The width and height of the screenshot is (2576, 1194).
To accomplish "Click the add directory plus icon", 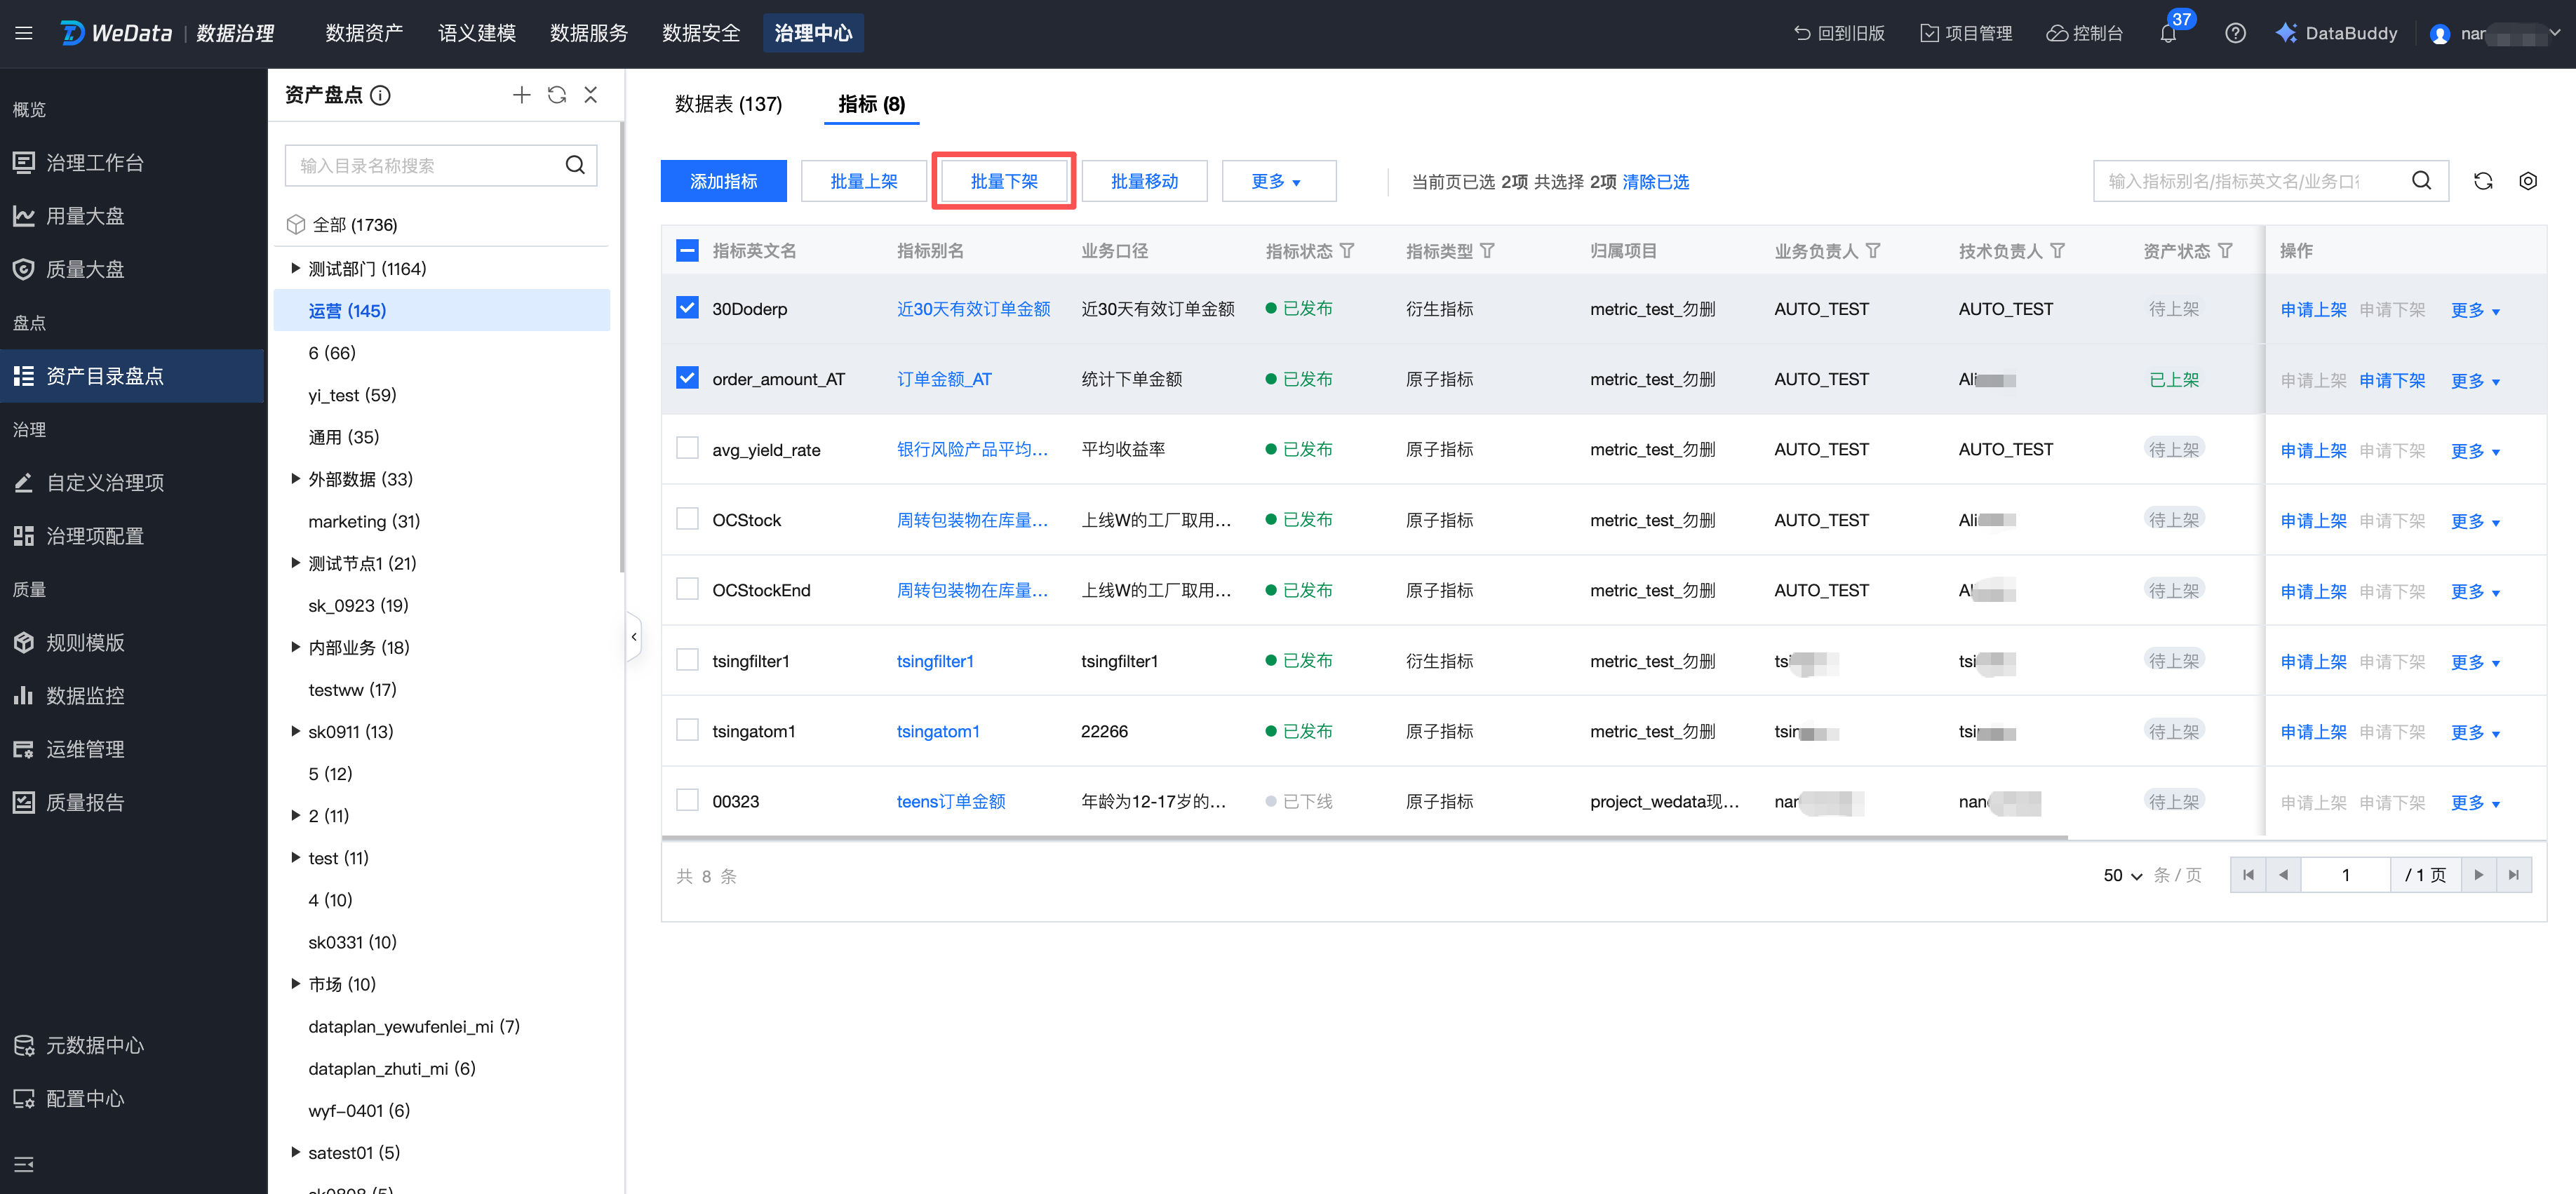I will (521, 95).
